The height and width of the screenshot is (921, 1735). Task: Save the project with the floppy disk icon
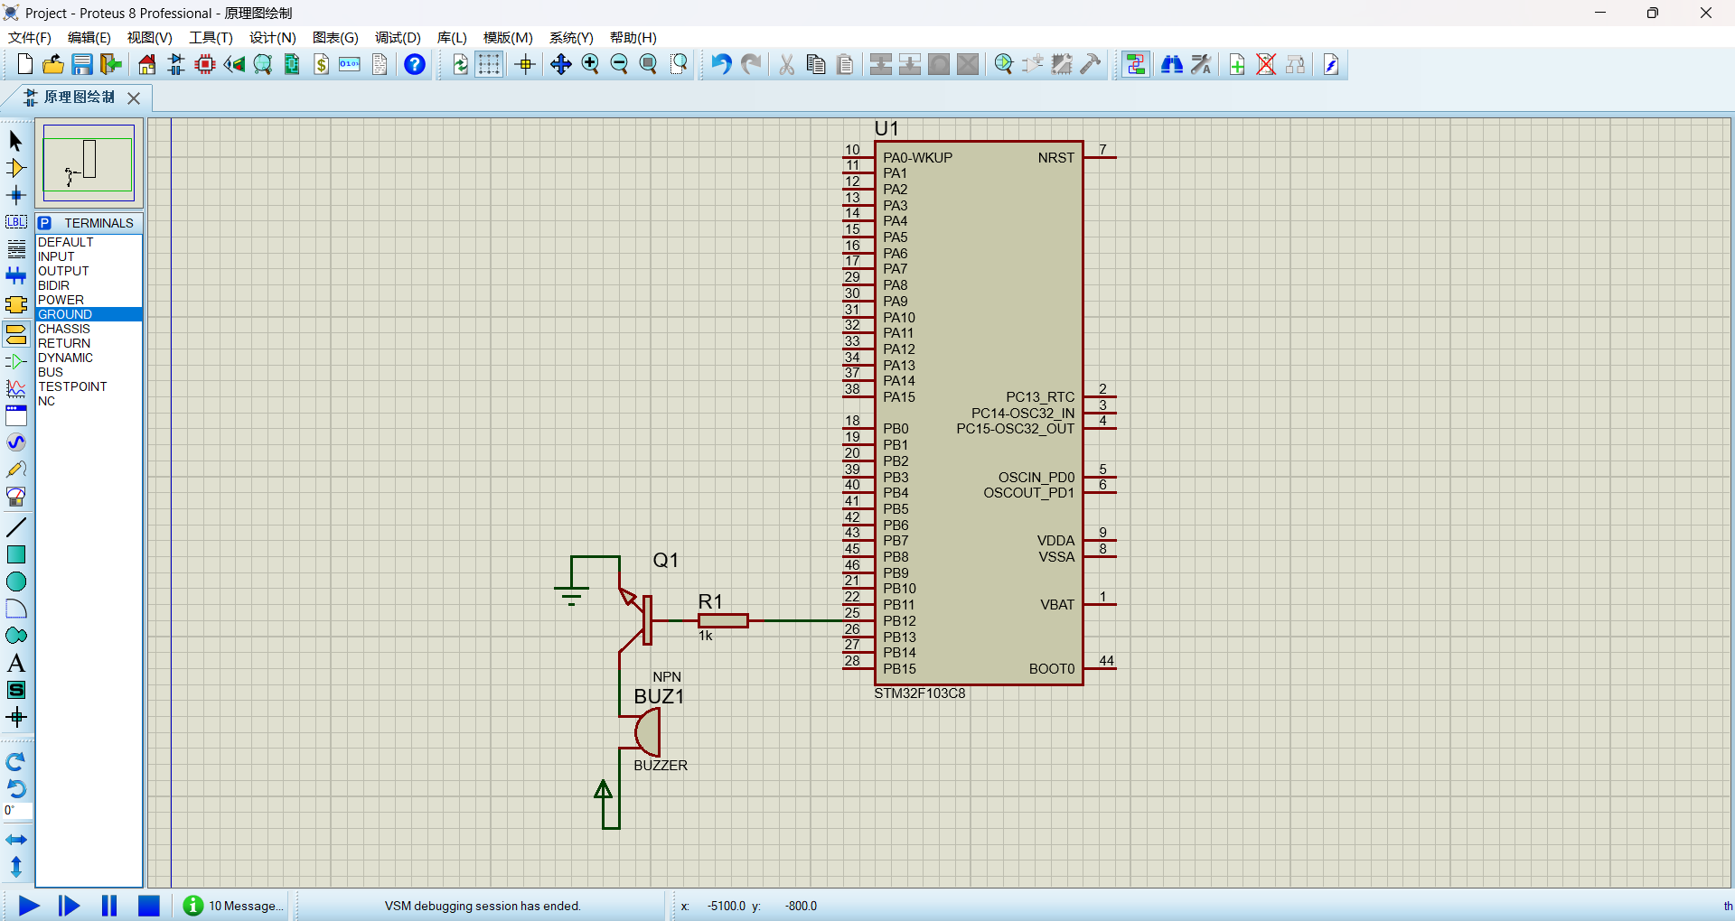coord(82,64)
